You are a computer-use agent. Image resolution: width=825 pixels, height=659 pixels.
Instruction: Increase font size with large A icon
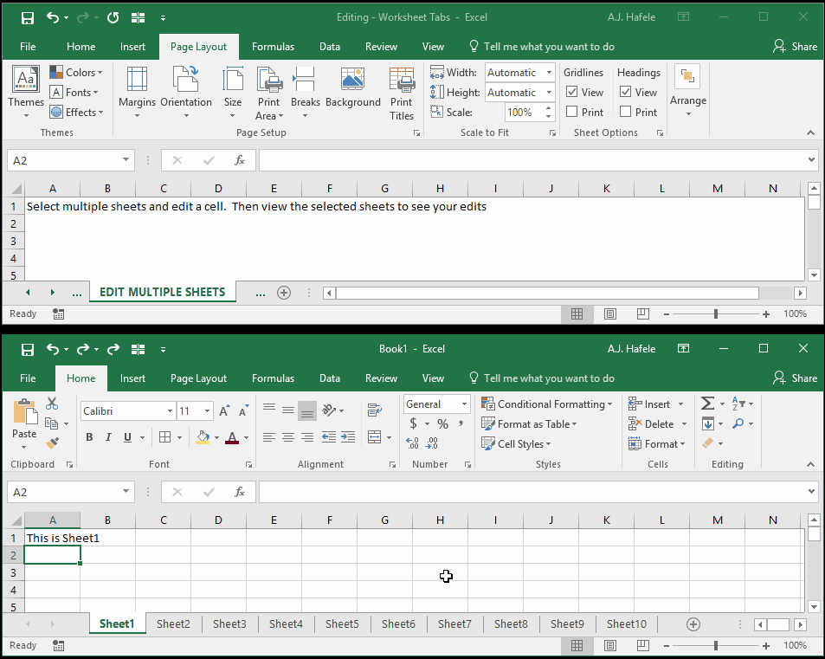tap(224, 411)
